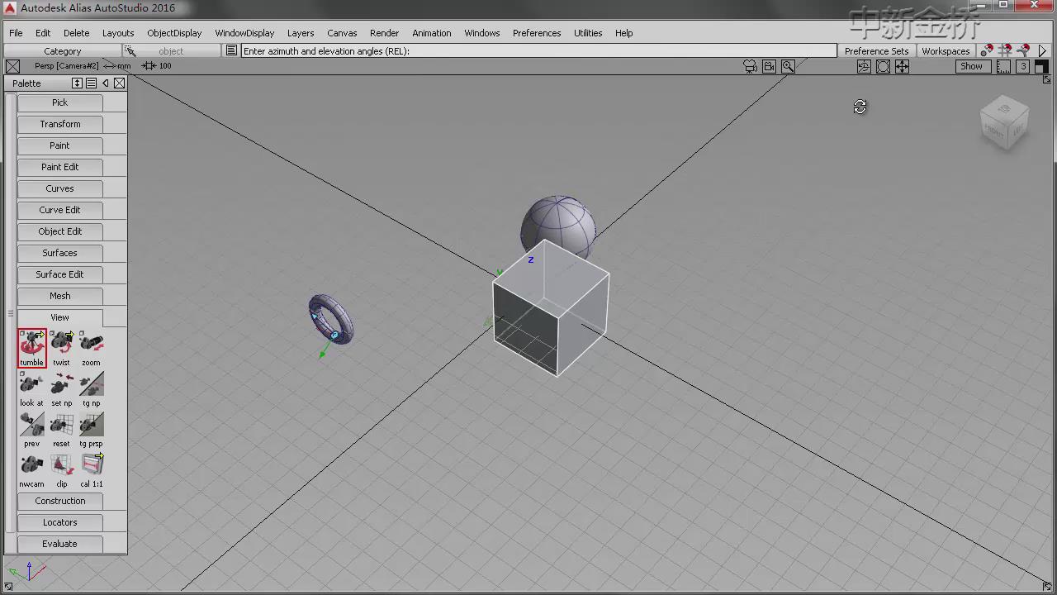Screen dimensions: 1057x595
Task: Expand the right triangle arrow beside snap icons
Action: coord(1042,50)
